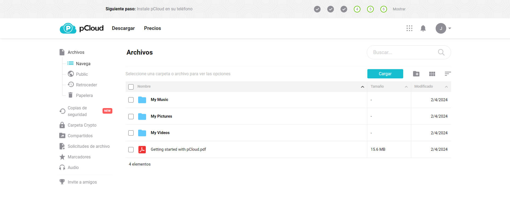
Task: Click Mostrar link in top banner
Action: coord(399,9)
